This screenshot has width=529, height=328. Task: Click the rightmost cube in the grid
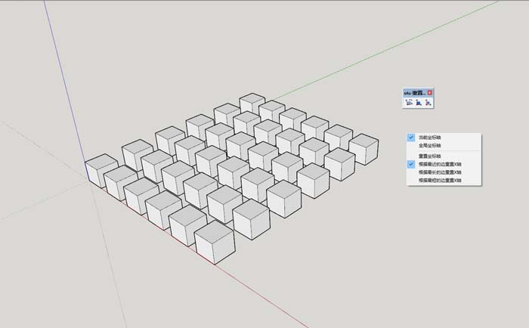tap(363, 148)
